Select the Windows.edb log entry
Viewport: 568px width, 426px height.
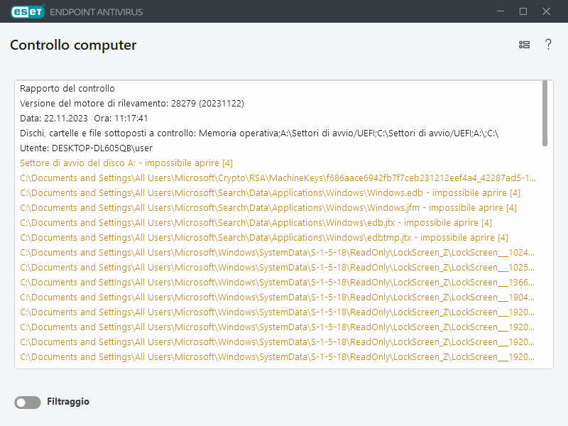pos(270,193)
